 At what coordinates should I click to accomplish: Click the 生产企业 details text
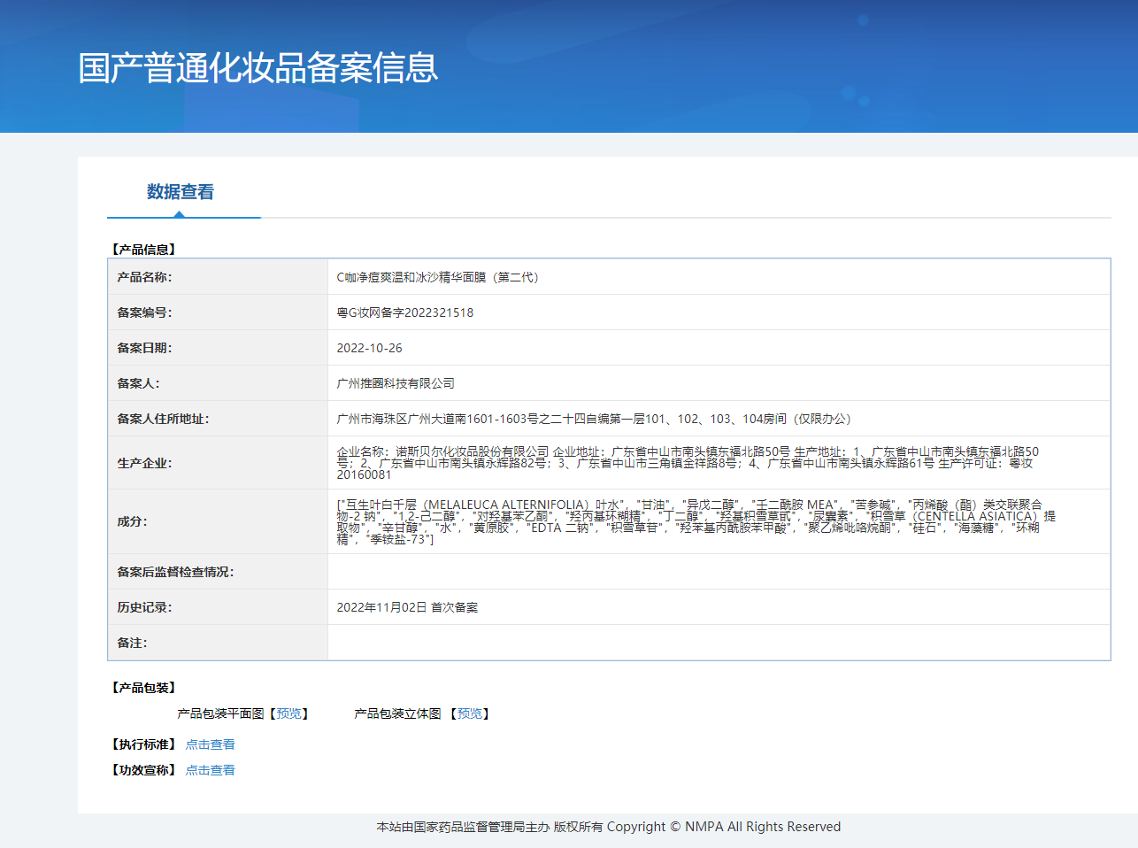[687, 463]
